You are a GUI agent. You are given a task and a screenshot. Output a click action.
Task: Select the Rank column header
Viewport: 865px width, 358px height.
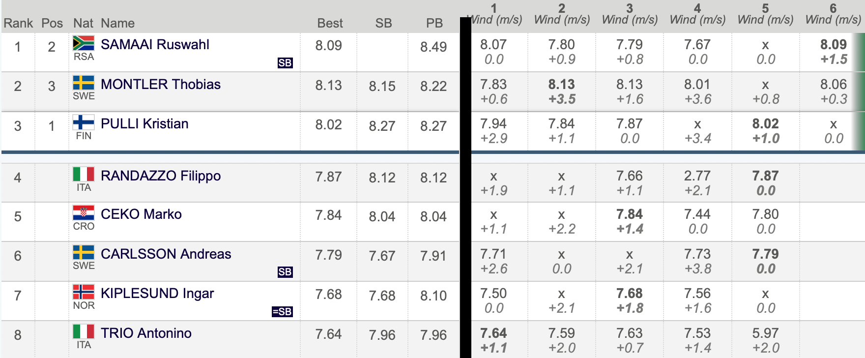coord(18,23)
